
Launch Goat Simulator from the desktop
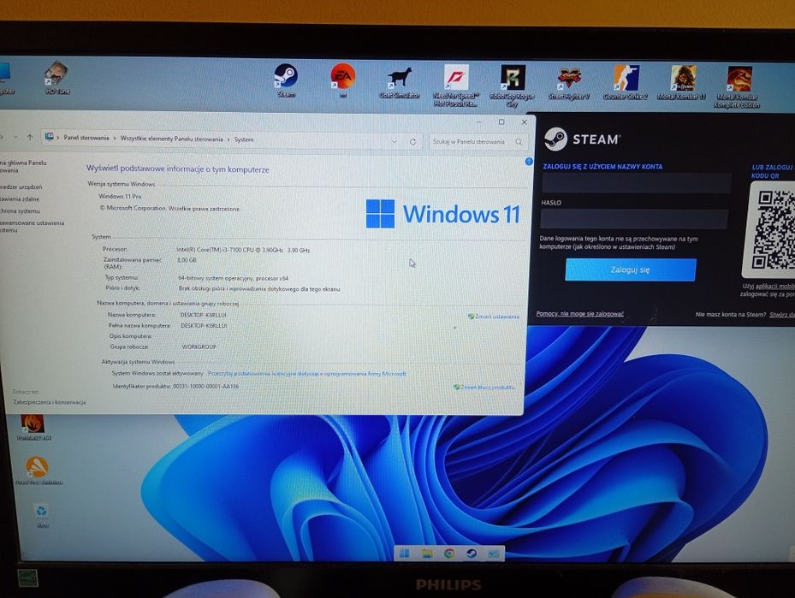(400, 82)
